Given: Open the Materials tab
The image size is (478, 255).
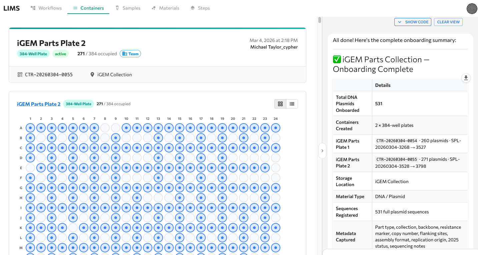Looking at the screenshot, I should point(165,8).
